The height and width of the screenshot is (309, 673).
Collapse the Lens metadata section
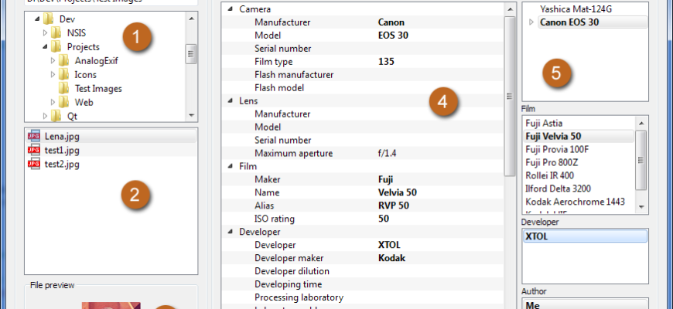(230, 100)
